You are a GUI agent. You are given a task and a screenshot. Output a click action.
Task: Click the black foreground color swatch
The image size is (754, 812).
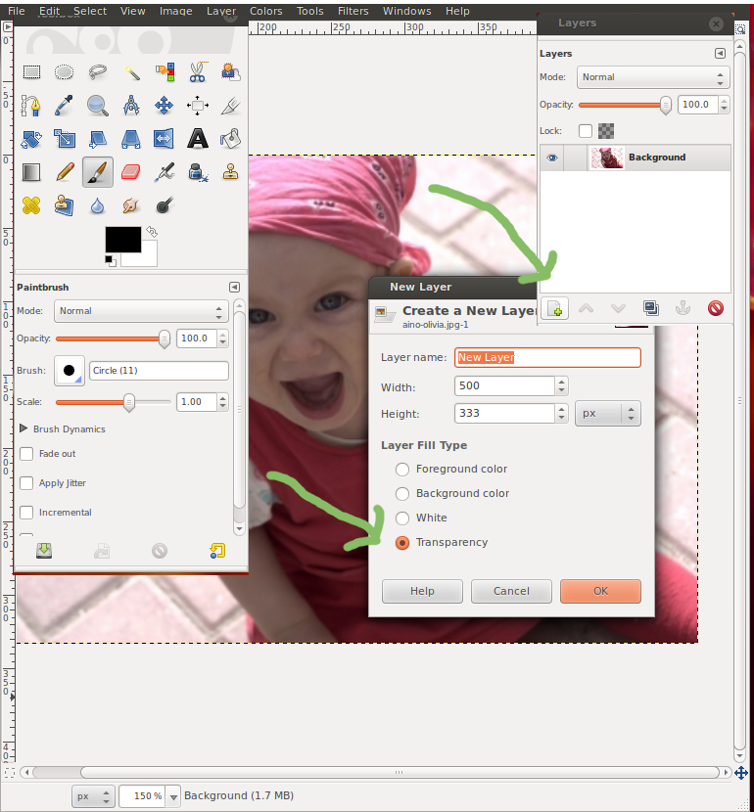click(121, 238)
